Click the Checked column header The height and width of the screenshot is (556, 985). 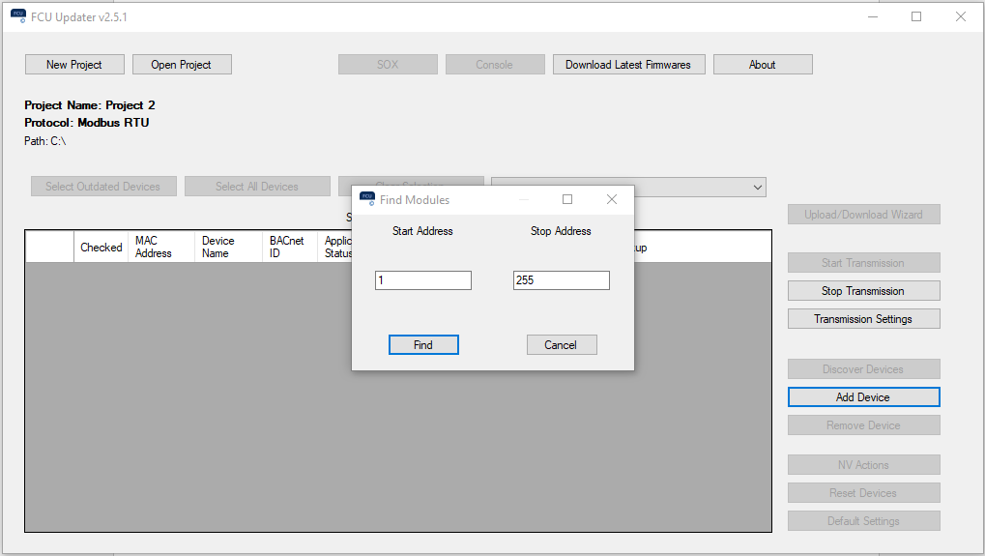[101, 248]
